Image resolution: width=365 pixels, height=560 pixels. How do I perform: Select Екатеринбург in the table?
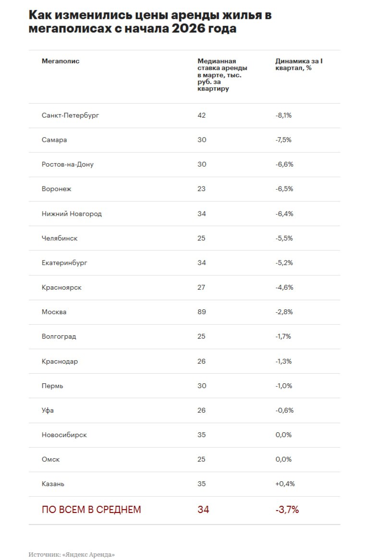(x=64, y=263)
